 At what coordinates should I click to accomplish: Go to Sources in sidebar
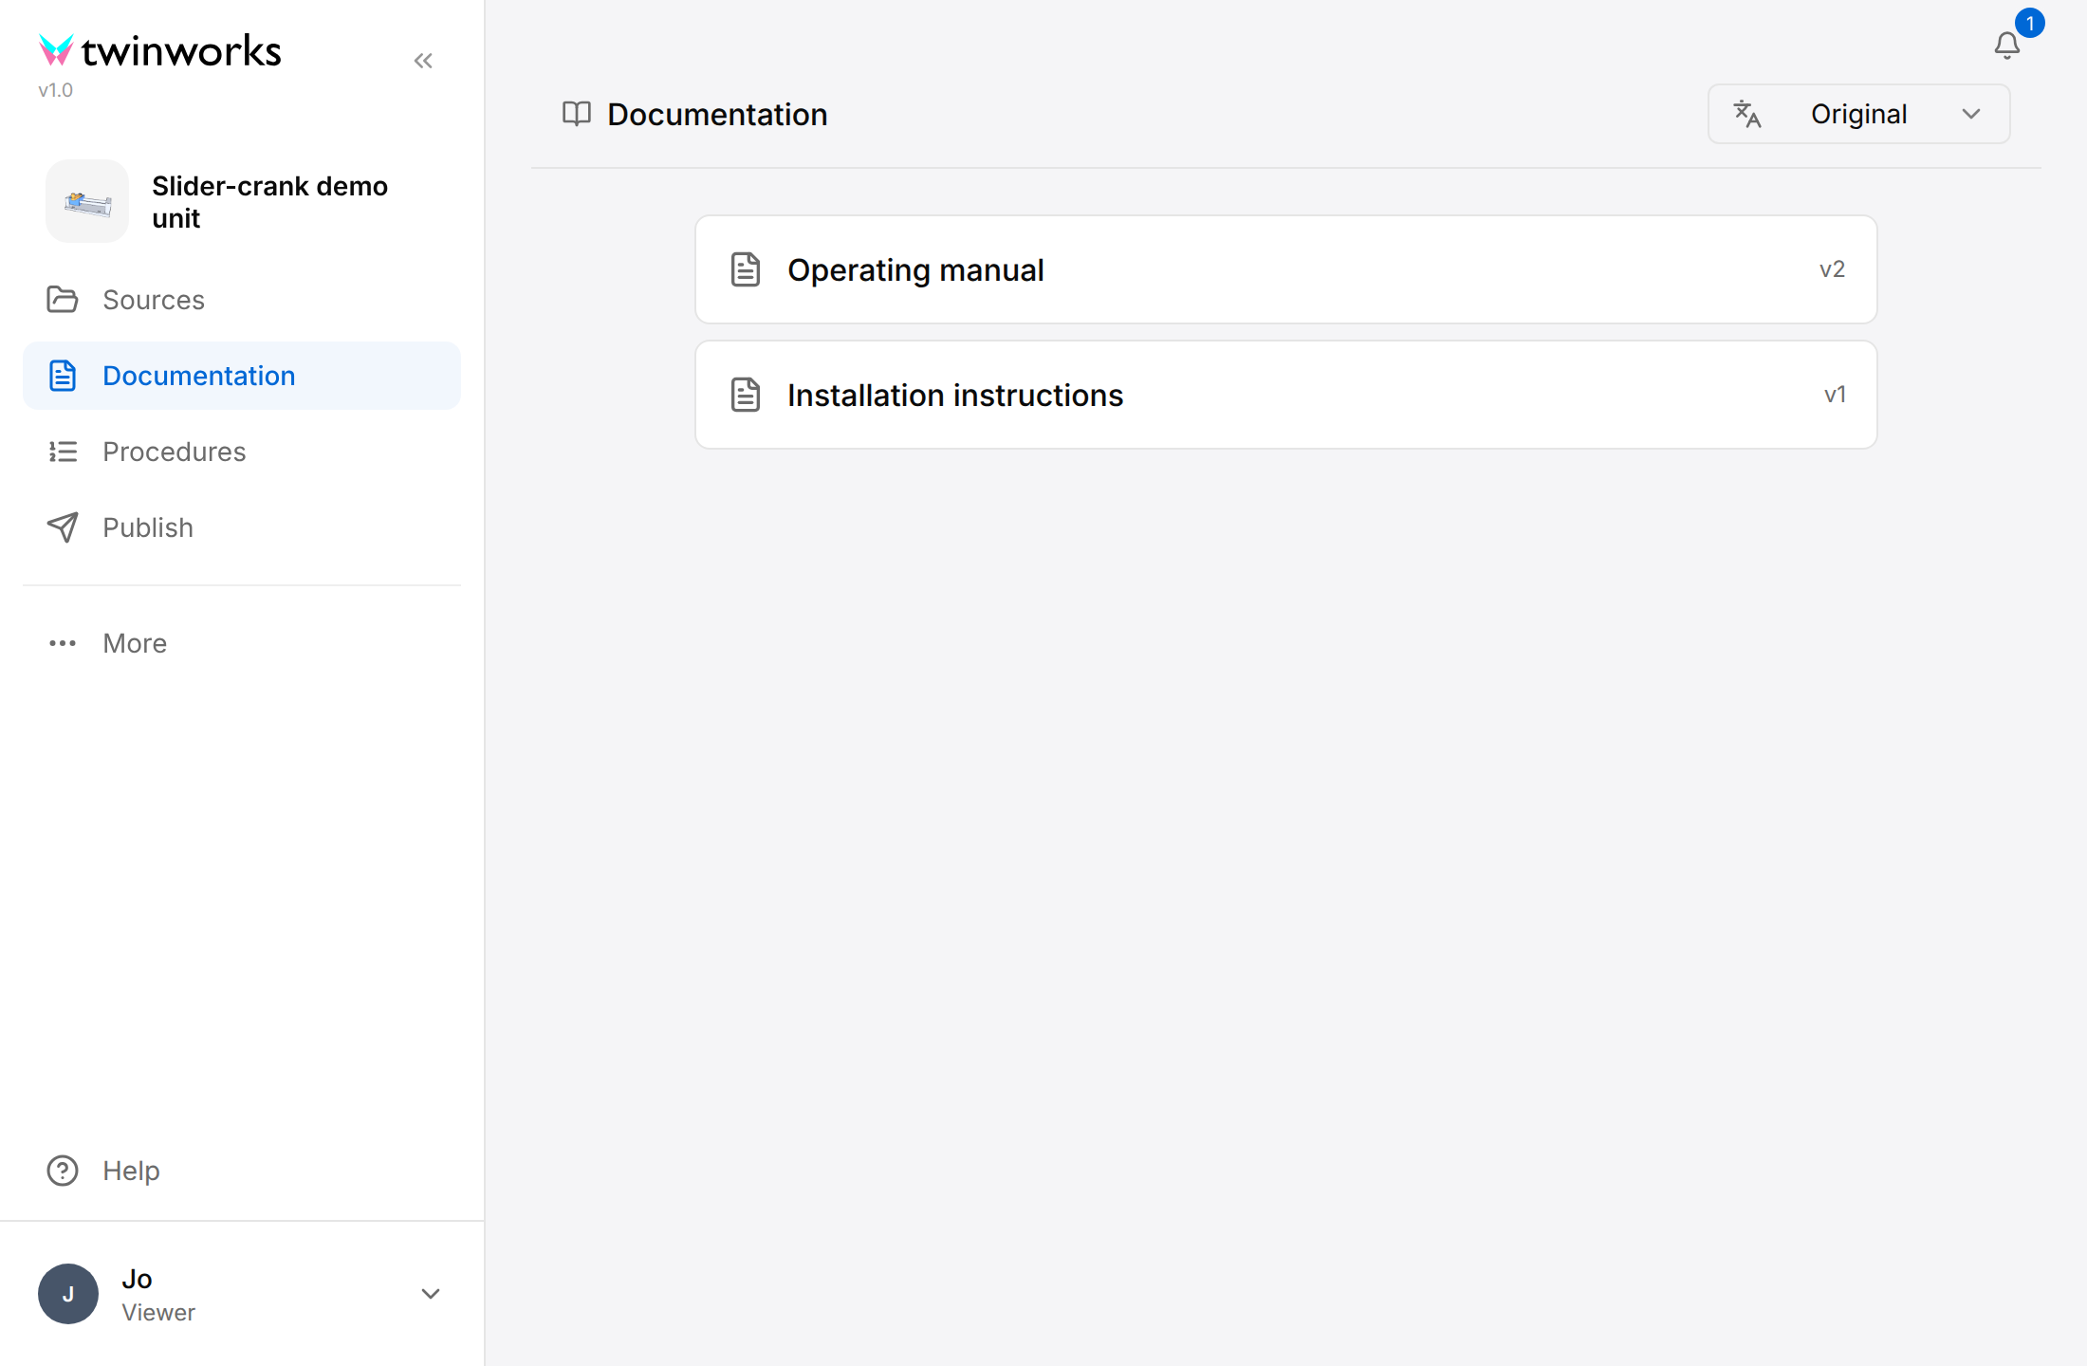tap(242, 300)
